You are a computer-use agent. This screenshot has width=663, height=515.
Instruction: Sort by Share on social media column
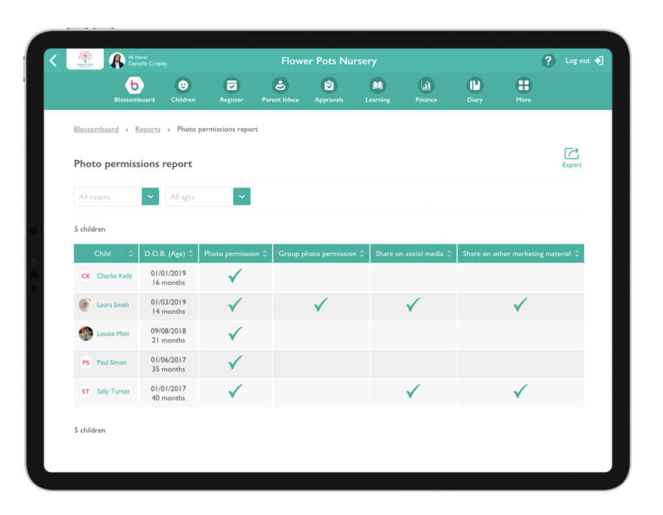(x=449, y=254)
